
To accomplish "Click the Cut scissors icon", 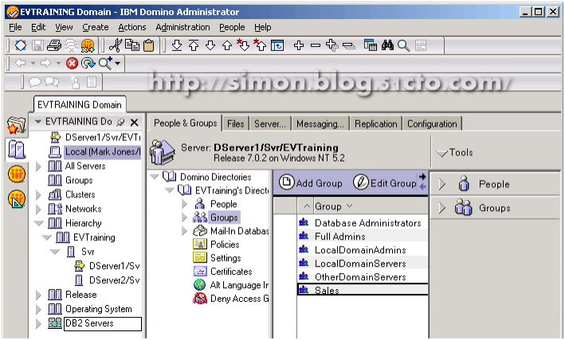I will (x=116, y=45).
